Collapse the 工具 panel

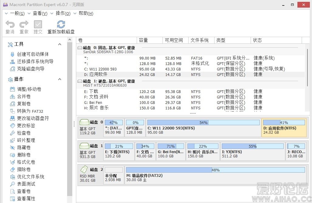click(60, 44)
